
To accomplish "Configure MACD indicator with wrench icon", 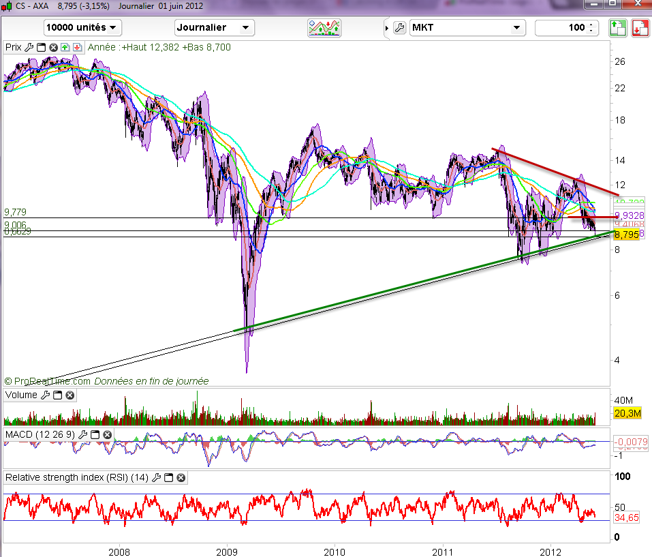I will (84, 434).
